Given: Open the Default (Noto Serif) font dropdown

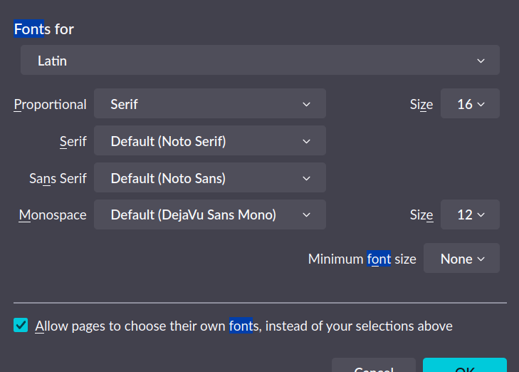Looking at the screenshot, I should 210,141.
